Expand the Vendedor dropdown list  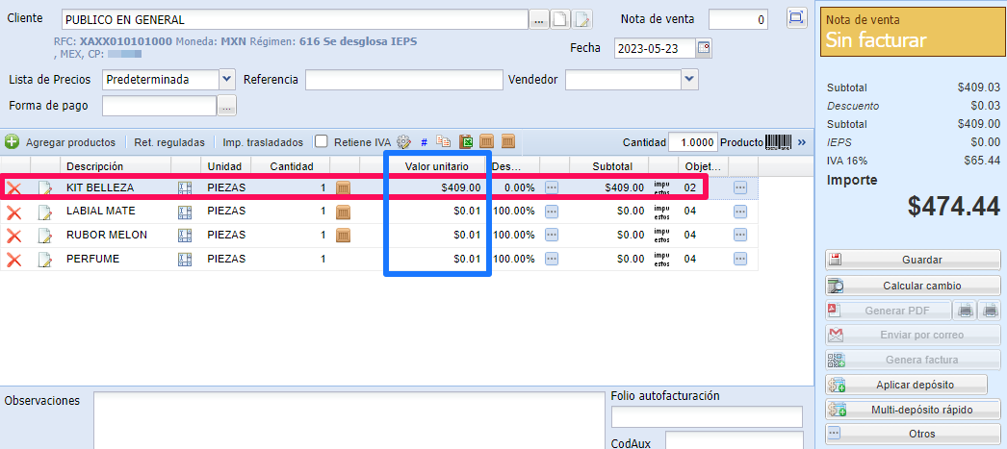689,79
